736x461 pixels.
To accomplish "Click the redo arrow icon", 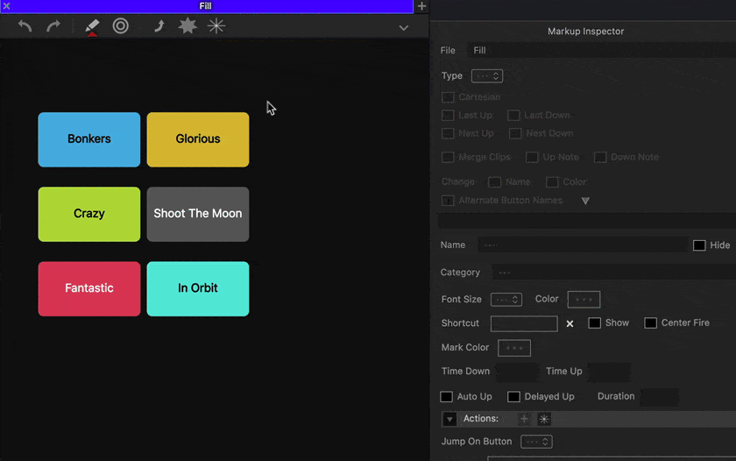I will pyautogui.click(x=53, y=25).
